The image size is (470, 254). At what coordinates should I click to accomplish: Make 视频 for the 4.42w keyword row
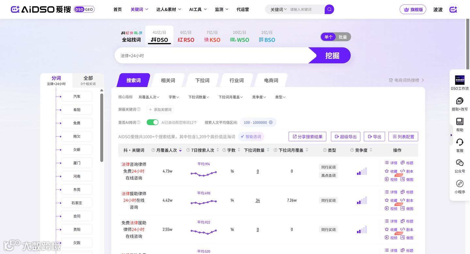point(391,208)
